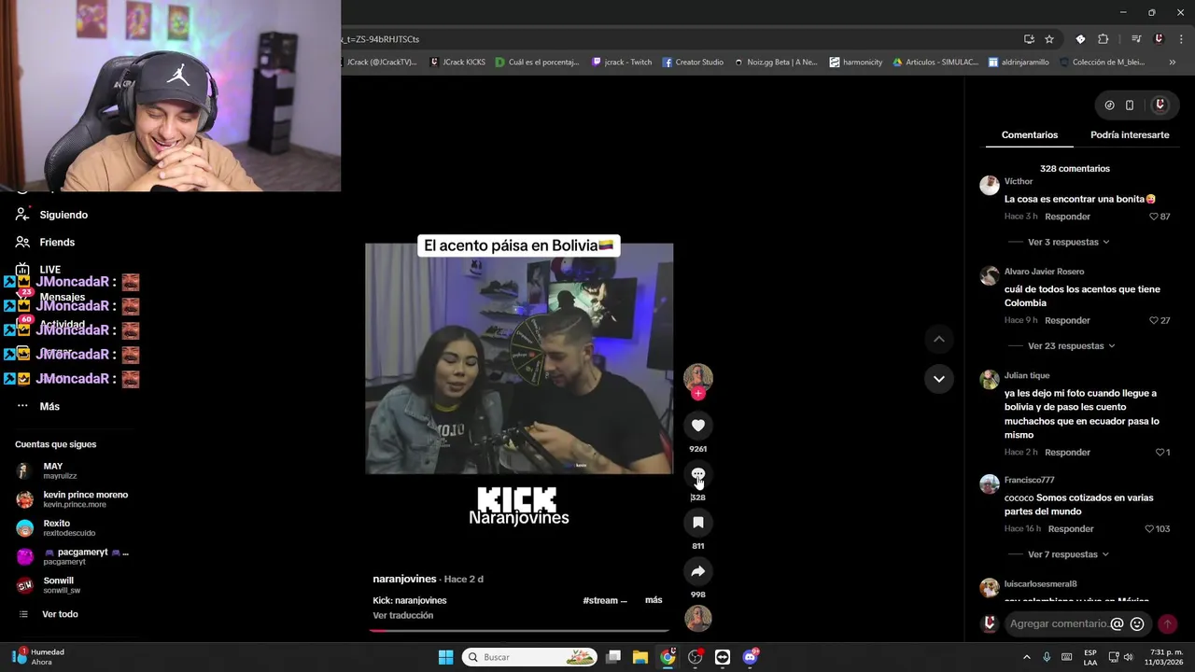Open Discord from the taskbar
The image size is (1195, 672).
point(750,657)
